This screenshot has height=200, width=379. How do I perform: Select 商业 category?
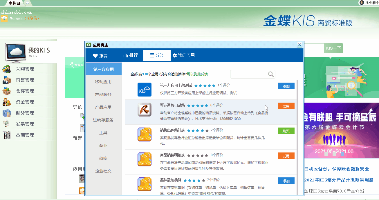(104, 146)
